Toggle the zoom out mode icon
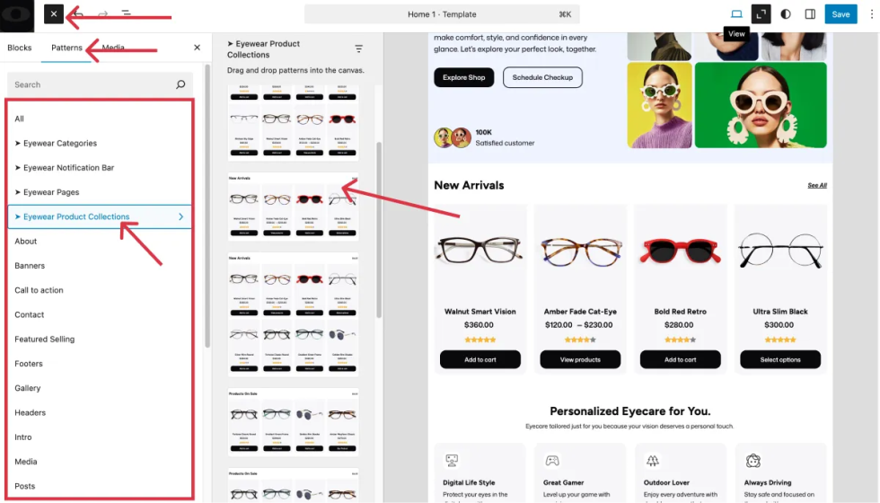The height and width of the screenshot is (503, 880). point(761,14)
